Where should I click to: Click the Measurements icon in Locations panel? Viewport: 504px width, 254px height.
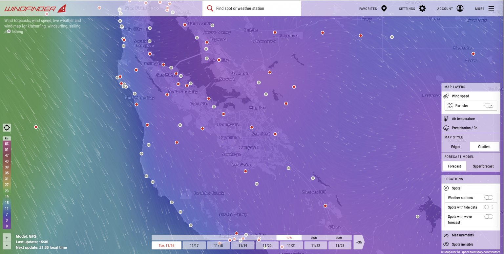click(x=446, y=235)
